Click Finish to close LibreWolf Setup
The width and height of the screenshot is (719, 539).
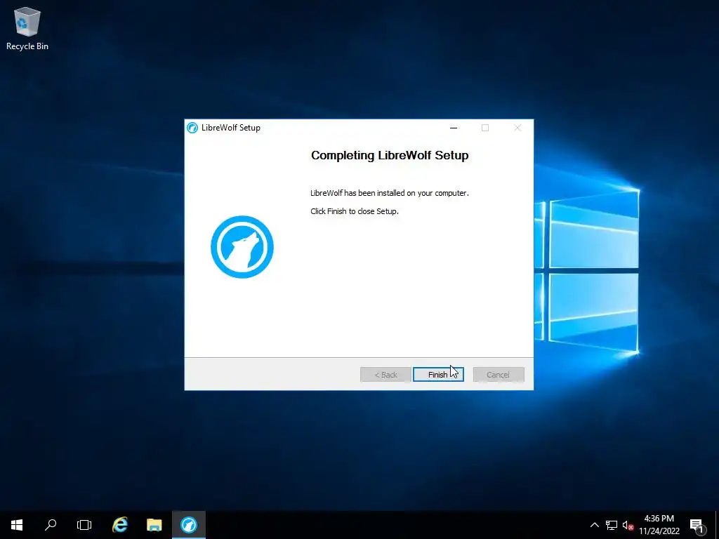point(438,375)
